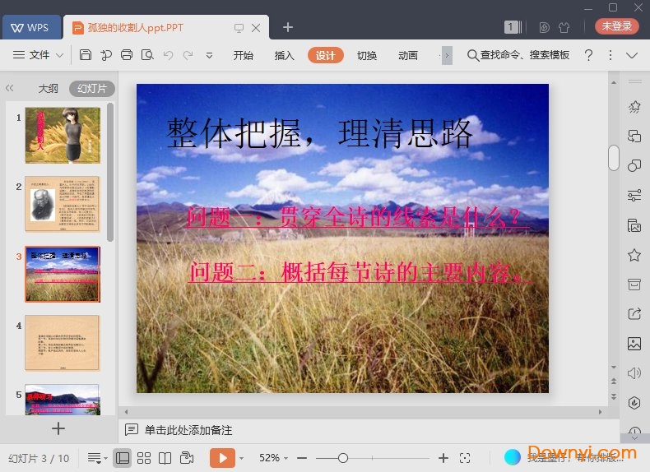Click the zoom slider handle
Viewport: 650px width, 472px height.
point(343,458)
